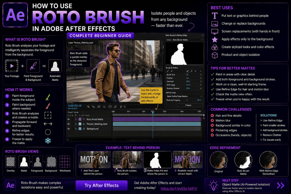This screenshot has height=194, width=291.
Task: Click the Complete Beginner Guide banner
Action: tap(100, 36)
